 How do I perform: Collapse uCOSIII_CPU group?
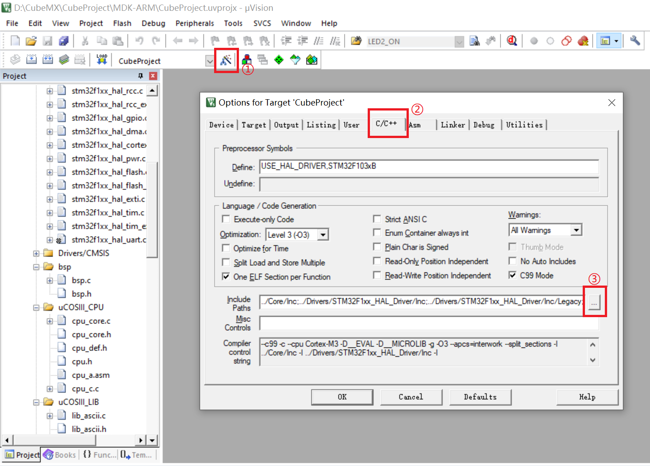(x=36, y=308)
